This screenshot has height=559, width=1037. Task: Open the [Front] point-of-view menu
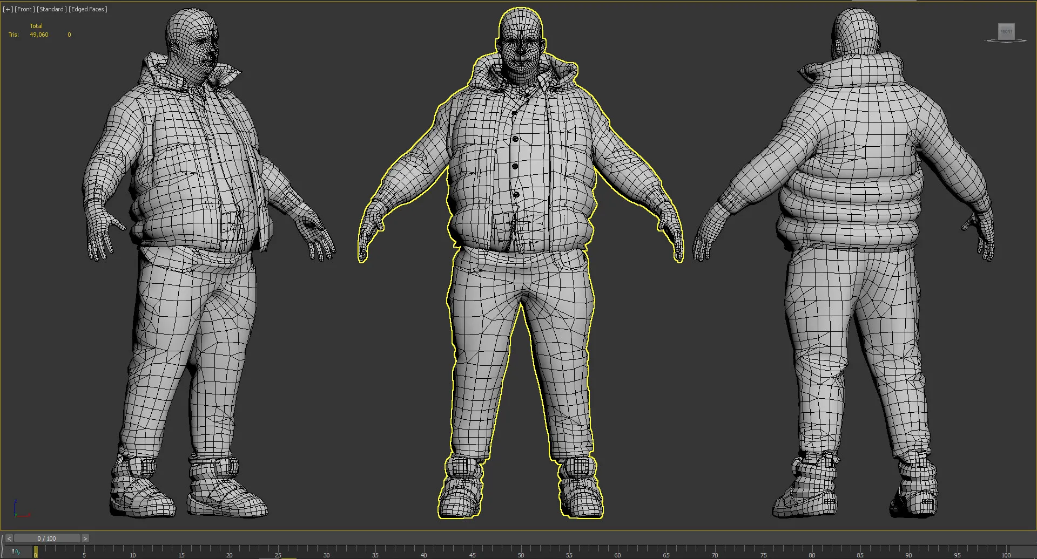click(24, 9)
